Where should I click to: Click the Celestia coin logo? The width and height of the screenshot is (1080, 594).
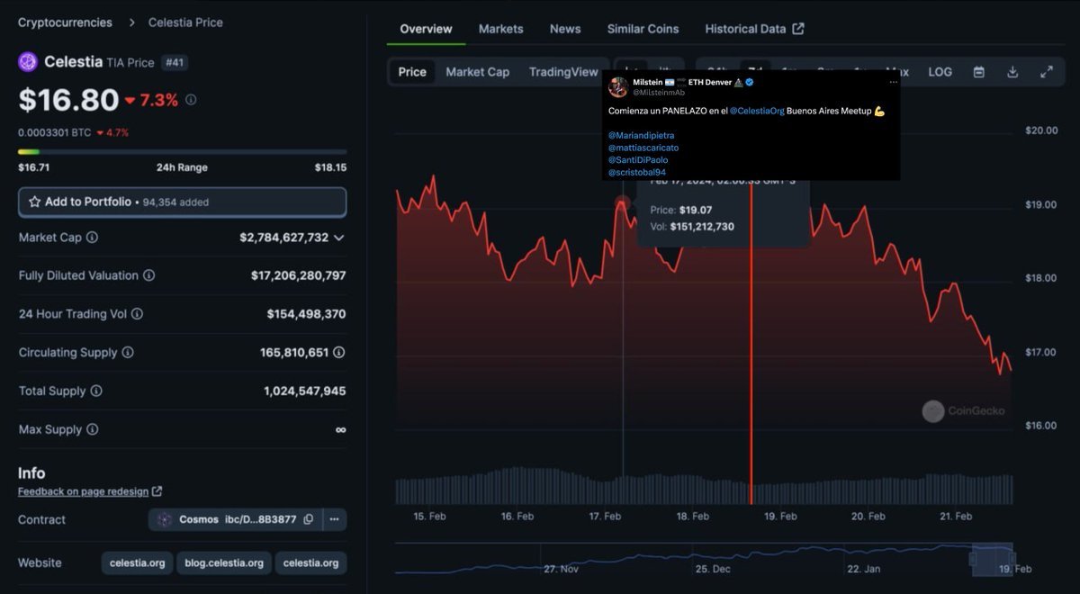point(28,62)
